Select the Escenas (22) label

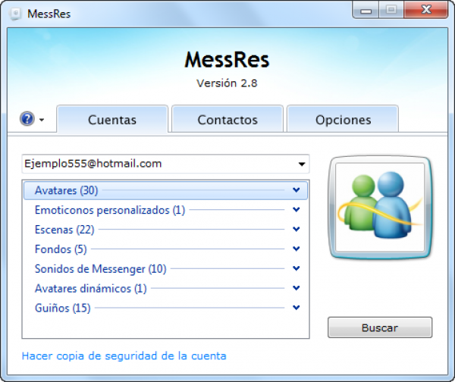click(x=64, y=230)
